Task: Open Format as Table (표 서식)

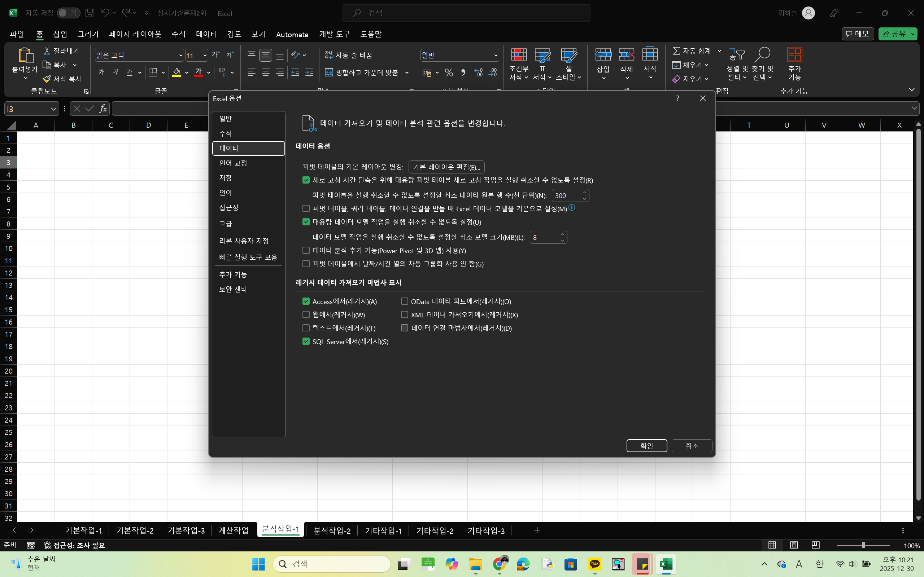Action: pos(542,64)
